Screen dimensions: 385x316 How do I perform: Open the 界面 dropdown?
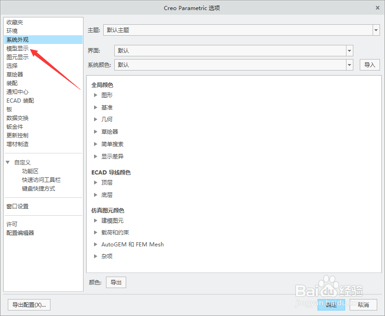(x=350, y=50)
